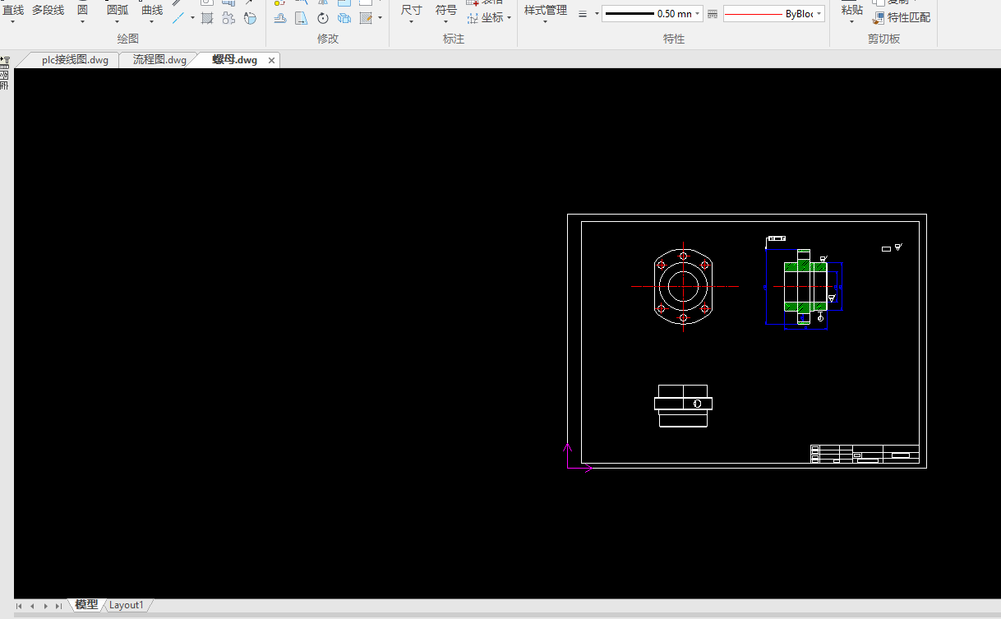Click the 坐标 coordinate annotation button

[x=486, y=17]
